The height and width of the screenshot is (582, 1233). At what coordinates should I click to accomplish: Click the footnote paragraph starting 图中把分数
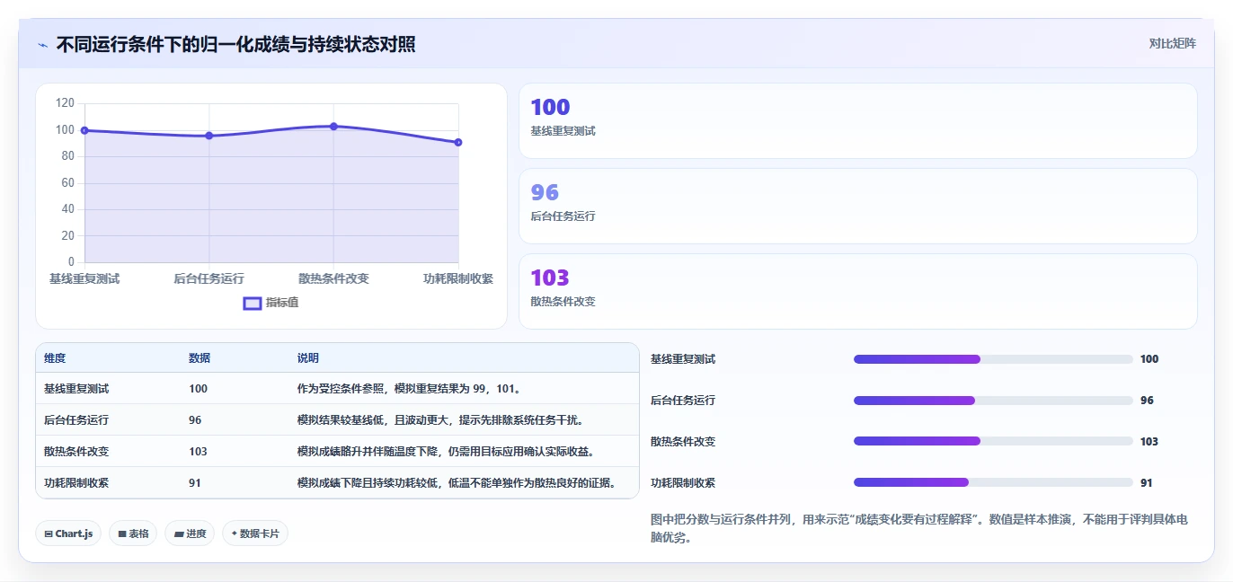(x=919, y=529)
